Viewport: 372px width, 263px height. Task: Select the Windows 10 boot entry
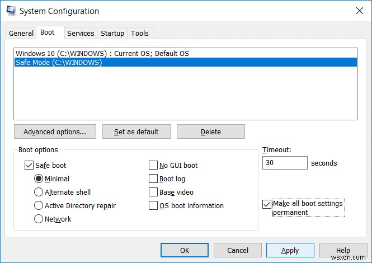point(102,53)
